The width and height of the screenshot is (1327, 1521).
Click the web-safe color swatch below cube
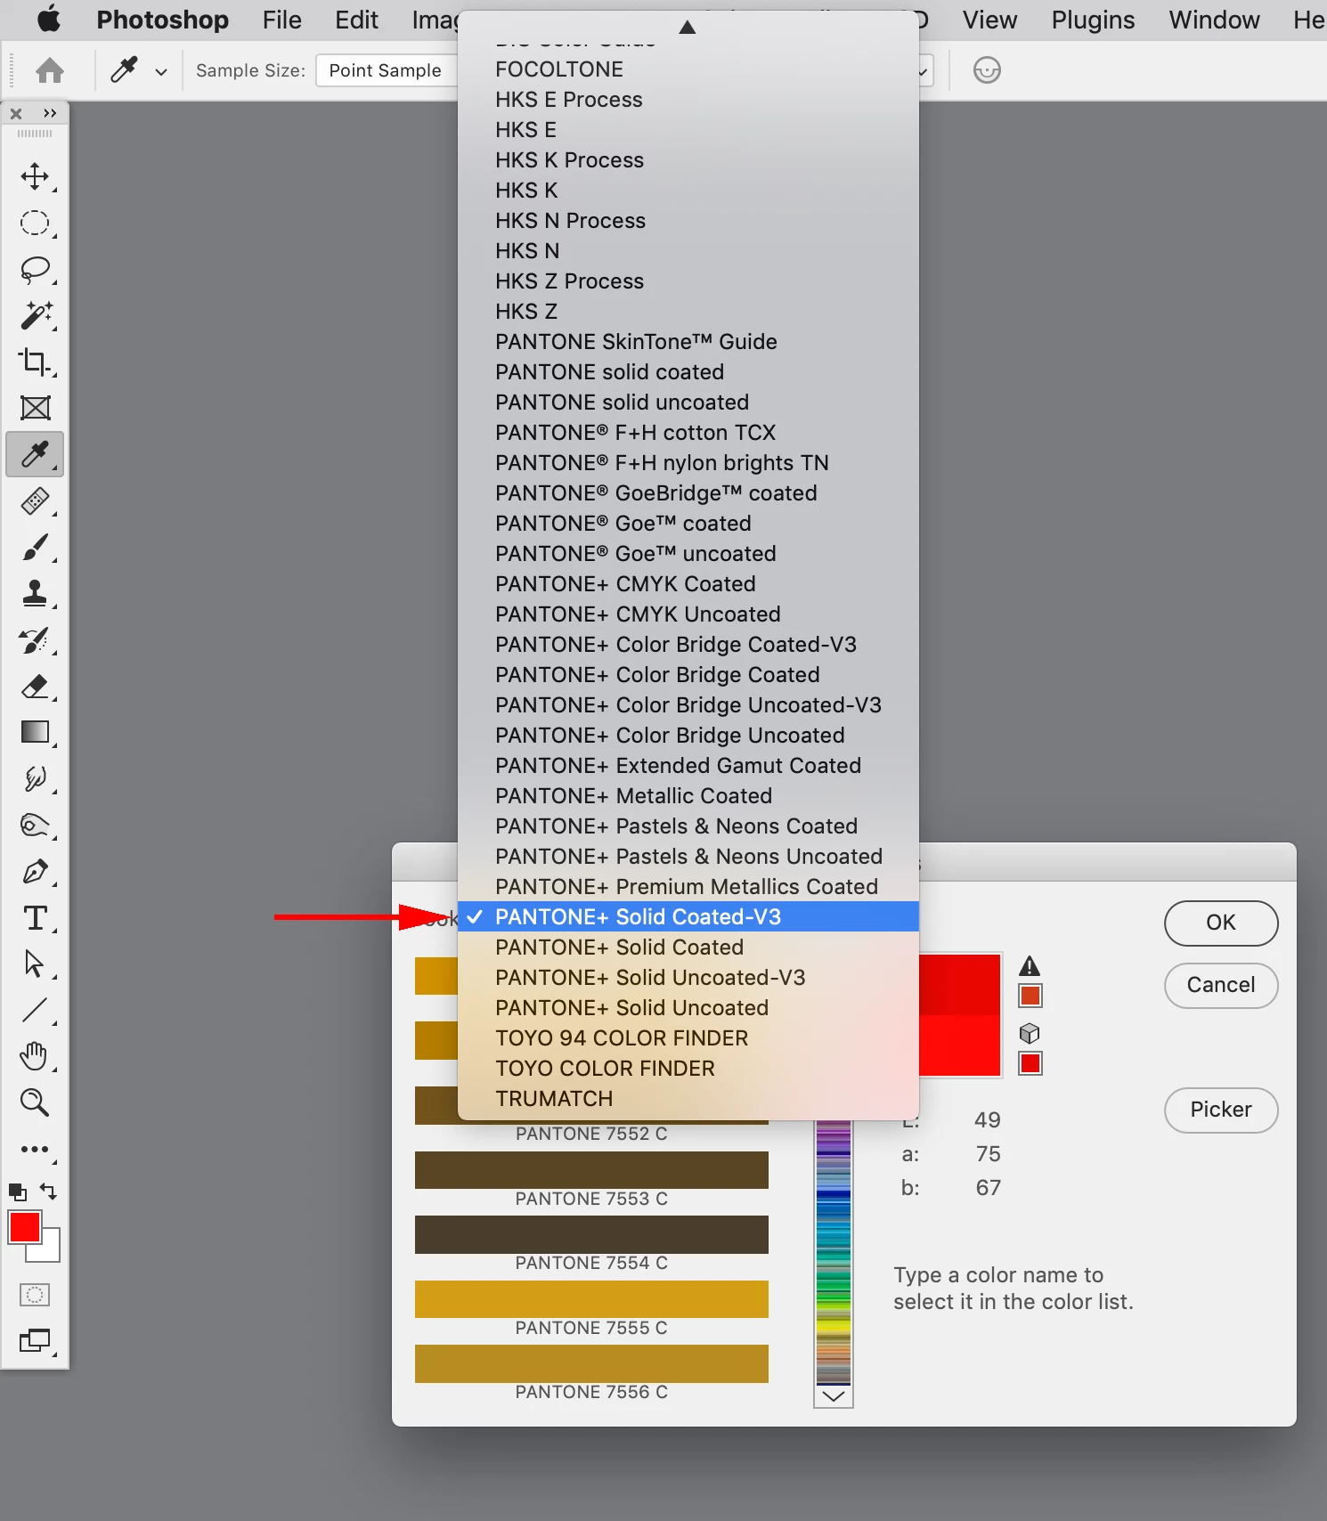click(x=1030, y=1063)
